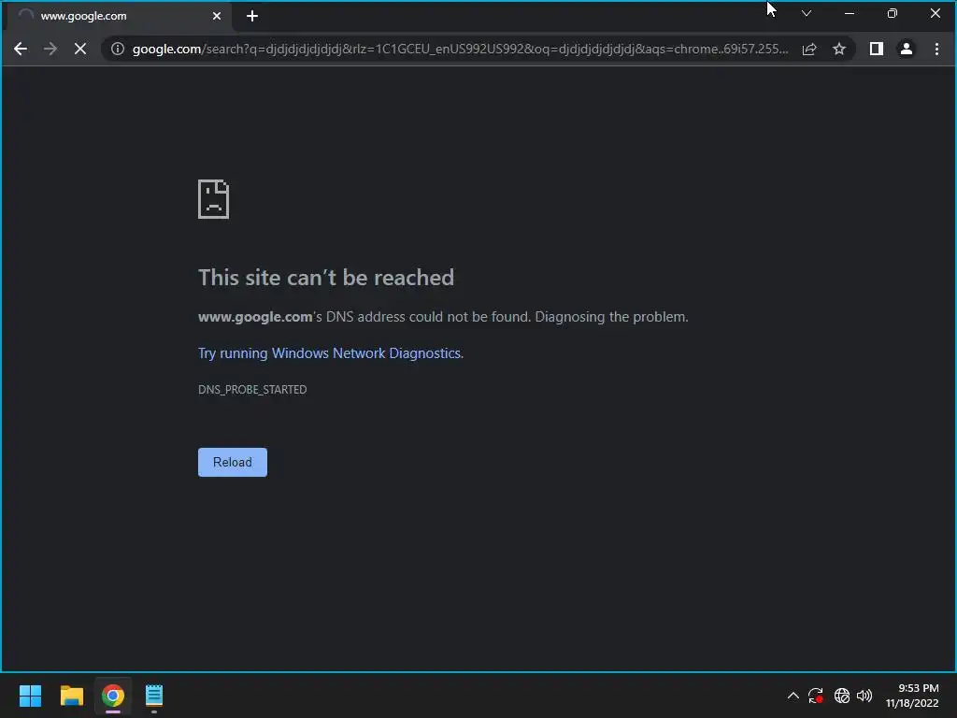The width and height of the screenshot is (957, 718).
Task: Click the address bar URL
Action: [460, 49]
